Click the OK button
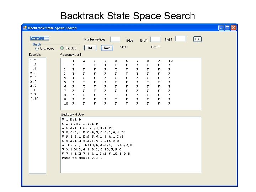The height and width of the screenshot is (192, 256). pos(197,39)
